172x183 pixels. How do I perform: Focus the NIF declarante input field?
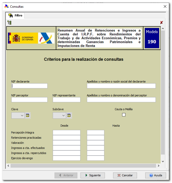29,86
